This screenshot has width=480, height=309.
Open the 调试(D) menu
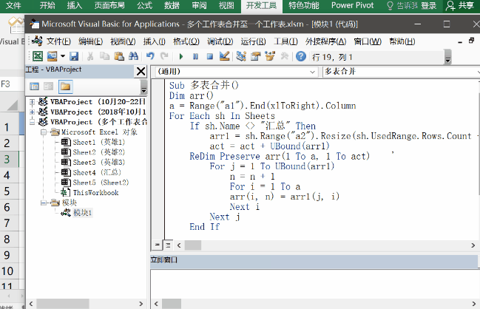click(220, 41)
